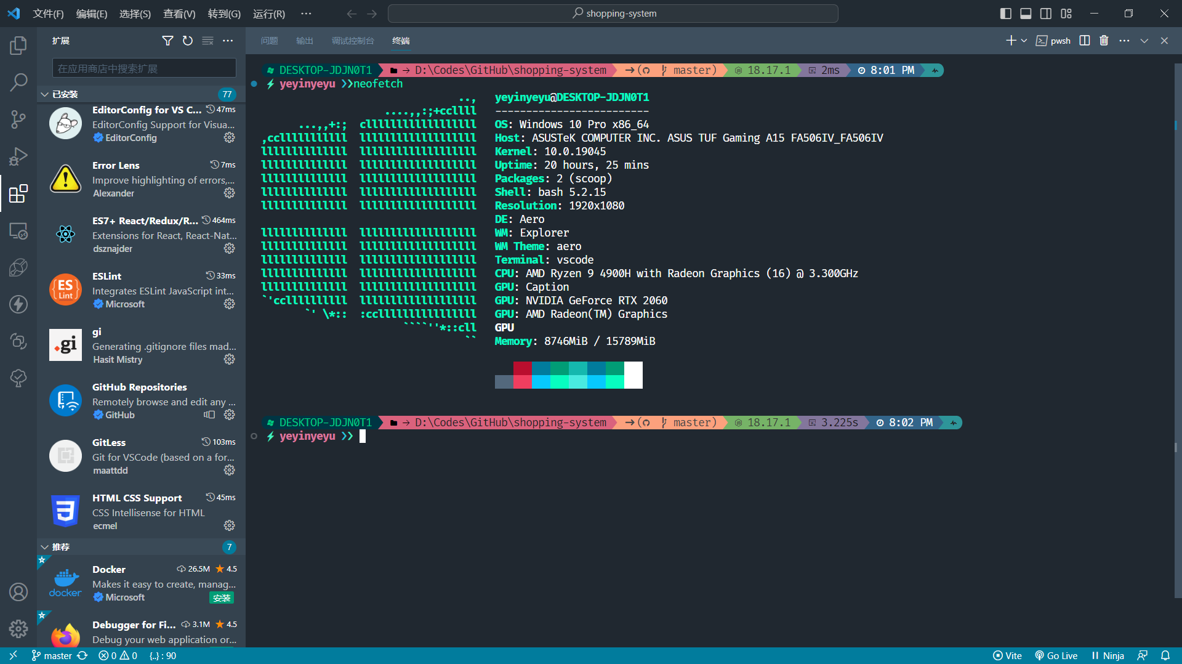Screen dimensions: 1182x664
Task: Clear extensions search results icon
Action: coord(208,41)
